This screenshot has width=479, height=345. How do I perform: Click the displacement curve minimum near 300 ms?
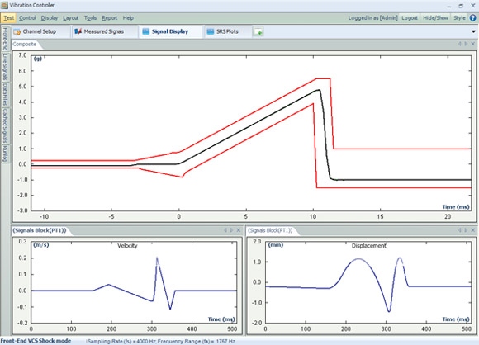[389, 311]
